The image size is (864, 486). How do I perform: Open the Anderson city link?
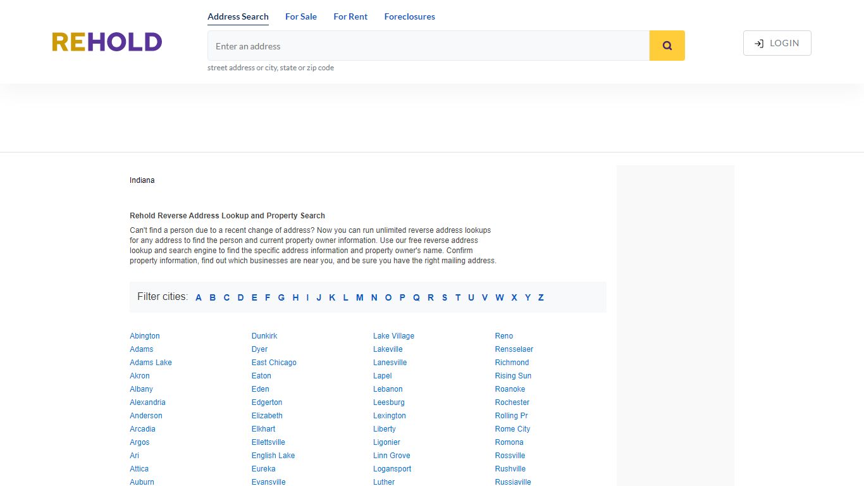click(146, 416)
